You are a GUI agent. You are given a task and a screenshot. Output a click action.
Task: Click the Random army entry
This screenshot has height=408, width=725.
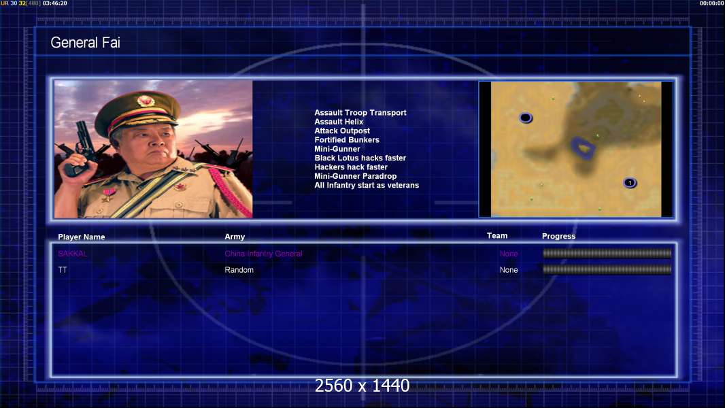point(239,270)
